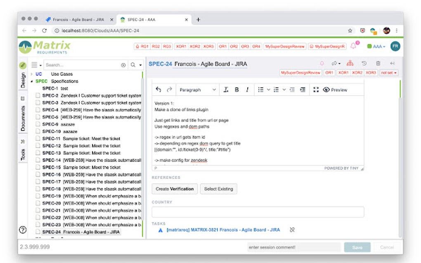Delete the item using the trash icon
This screenshot has height=263, width=421.
[x=378, y=63]
